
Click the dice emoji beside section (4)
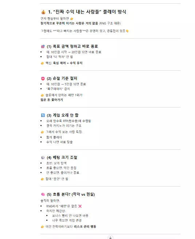click(x=43, y=157)
